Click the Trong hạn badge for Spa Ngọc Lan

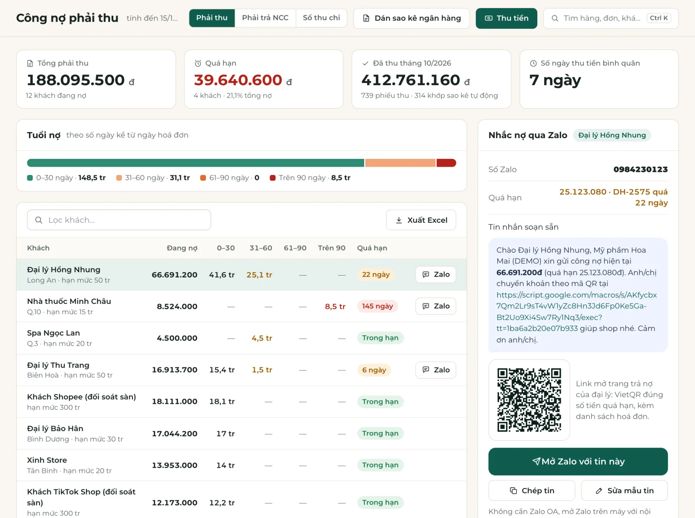click(381, 338)
